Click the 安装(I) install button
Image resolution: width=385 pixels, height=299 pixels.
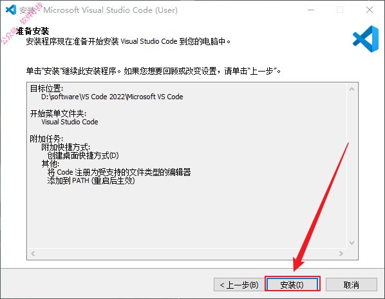pyautogui.click(x=292, y=285)
